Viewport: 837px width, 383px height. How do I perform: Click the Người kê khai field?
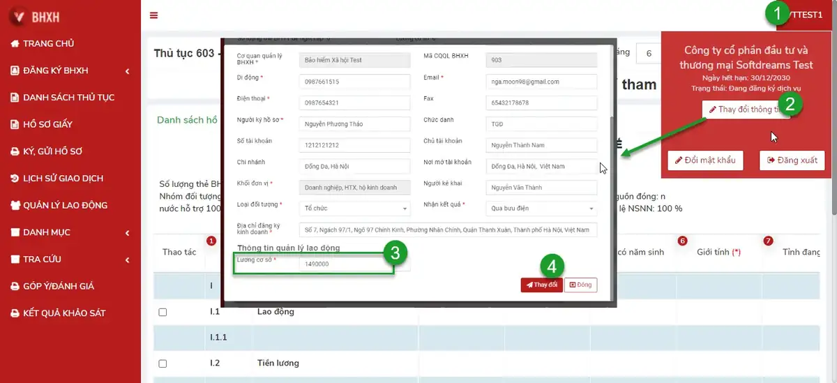coord(541,187)
